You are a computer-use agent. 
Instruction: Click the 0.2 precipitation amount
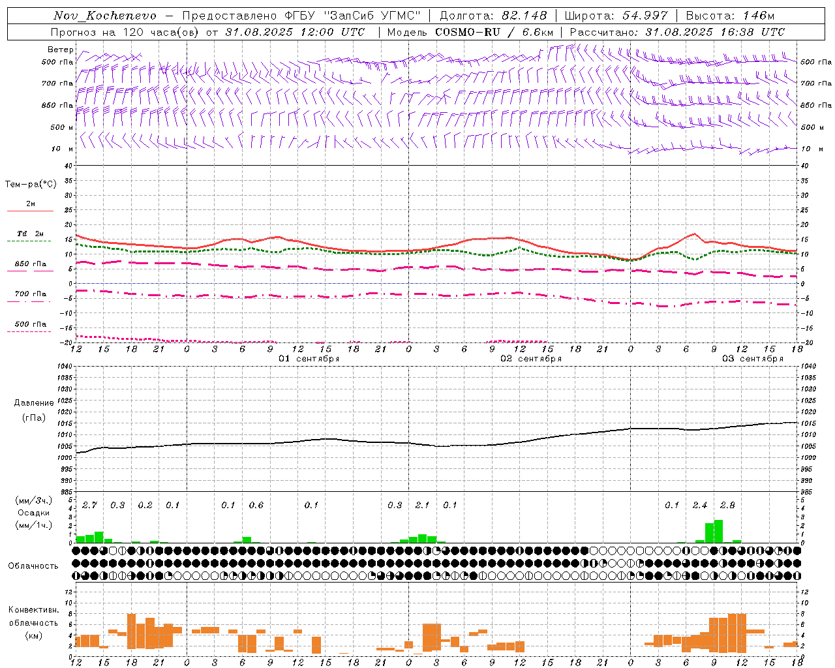click(145, 506)
